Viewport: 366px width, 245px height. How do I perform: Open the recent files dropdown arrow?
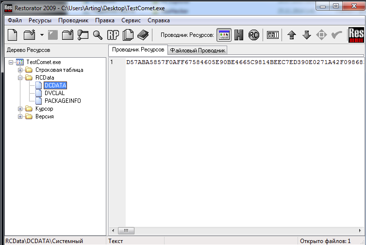42,35
